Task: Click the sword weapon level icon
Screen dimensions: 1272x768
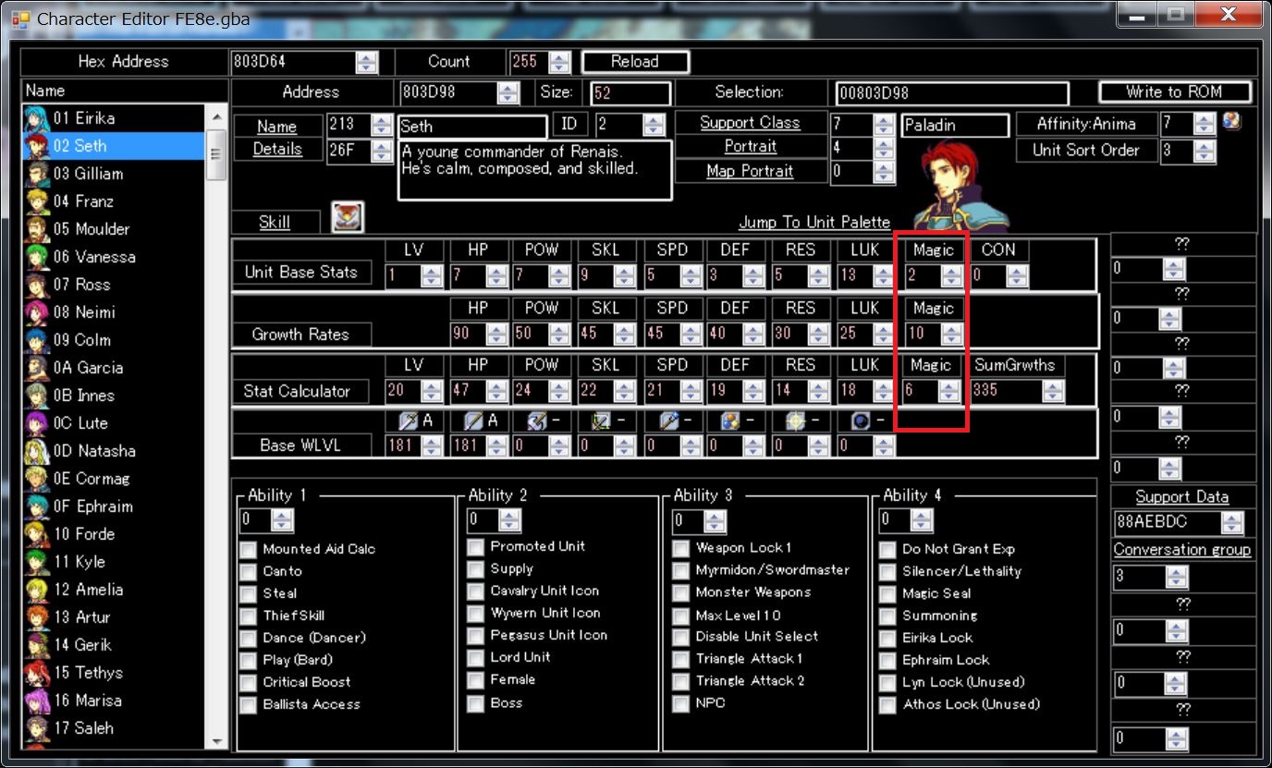Action: (408, 421)
